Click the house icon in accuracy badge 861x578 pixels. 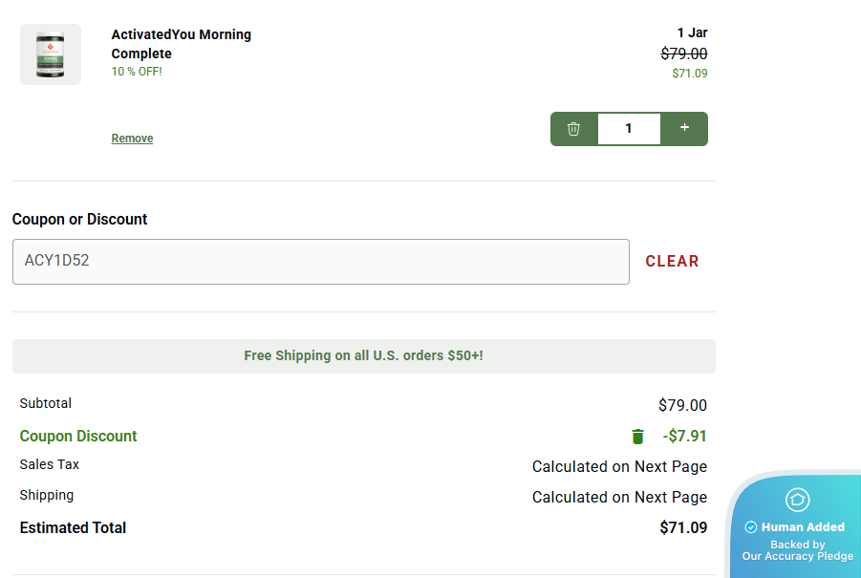point(797,500)
